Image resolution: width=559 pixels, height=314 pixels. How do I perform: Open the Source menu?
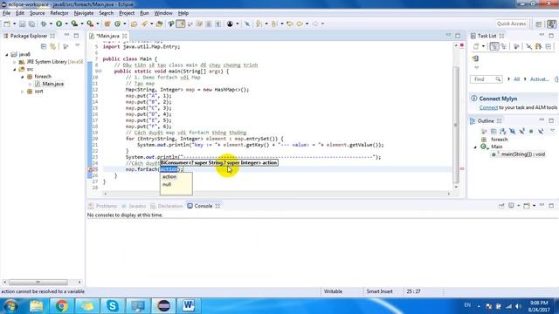[x=37, y=13]
